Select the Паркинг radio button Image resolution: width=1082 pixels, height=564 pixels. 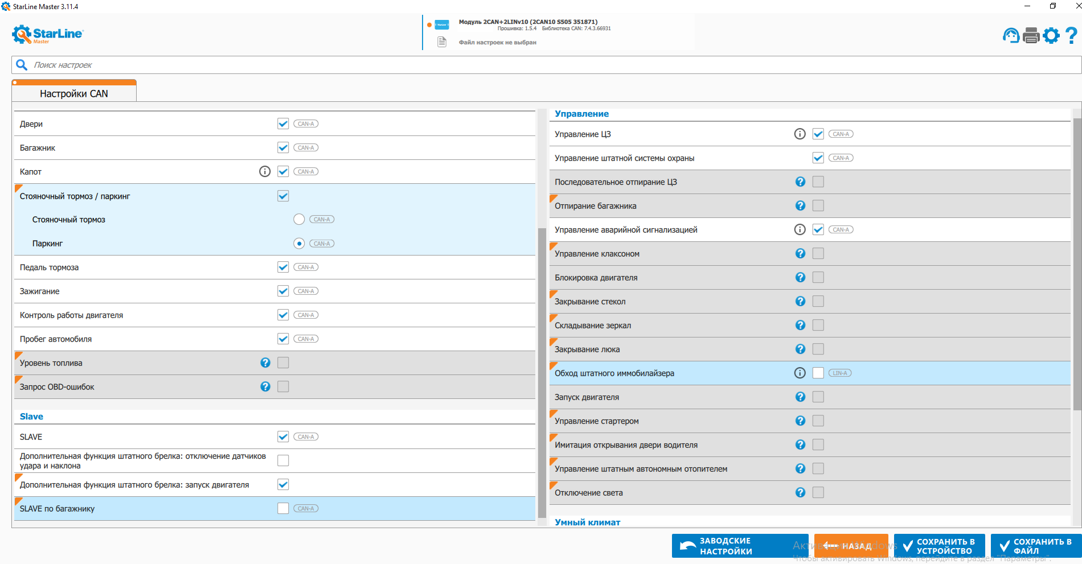tap(299, 244)
